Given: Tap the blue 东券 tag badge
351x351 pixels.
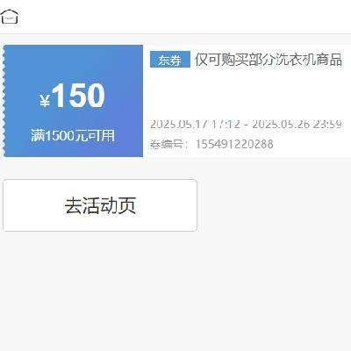Looking at the screenshot, I should pyautogui.click(x=170, y=60).
